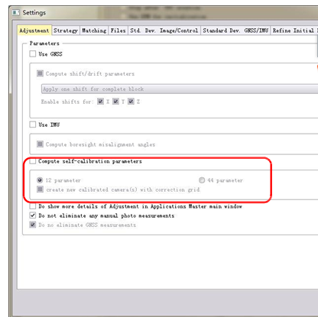318x317 pixels.
Task: Open the Apply one shift for complete block dropdown
Action: pyautogui.click(x=180, y=89)
